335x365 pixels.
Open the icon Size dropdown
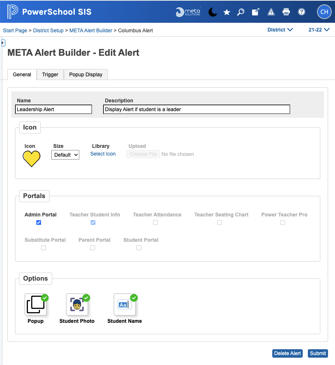click(65, 155)
